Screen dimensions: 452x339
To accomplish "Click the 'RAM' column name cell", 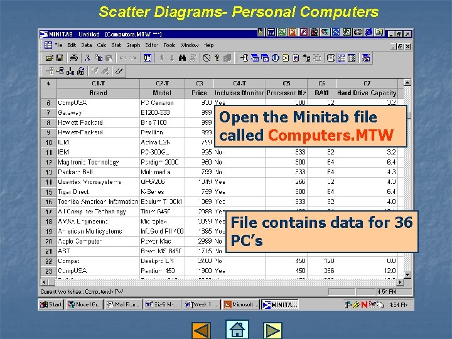I will coord(321,93).
